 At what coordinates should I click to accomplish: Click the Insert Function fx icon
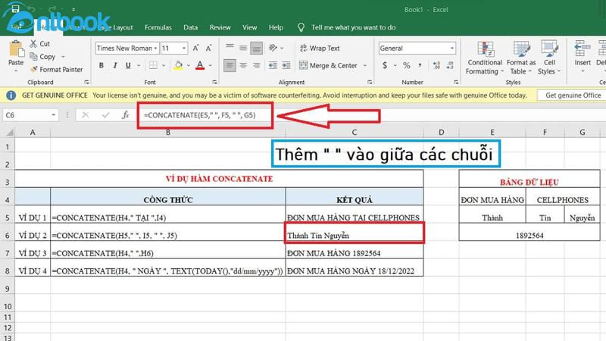(125, 115)
